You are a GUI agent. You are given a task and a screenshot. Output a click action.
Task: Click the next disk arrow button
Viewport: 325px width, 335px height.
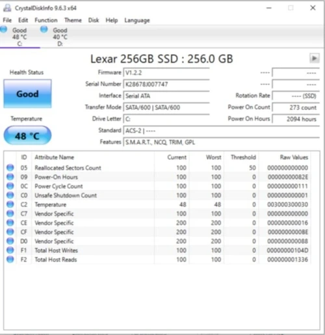click(314, 58)
